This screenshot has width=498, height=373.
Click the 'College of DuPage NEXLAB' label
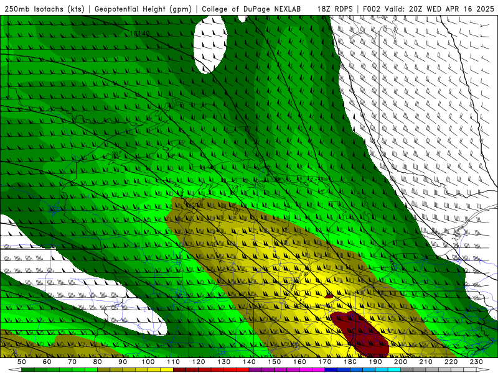251,9
